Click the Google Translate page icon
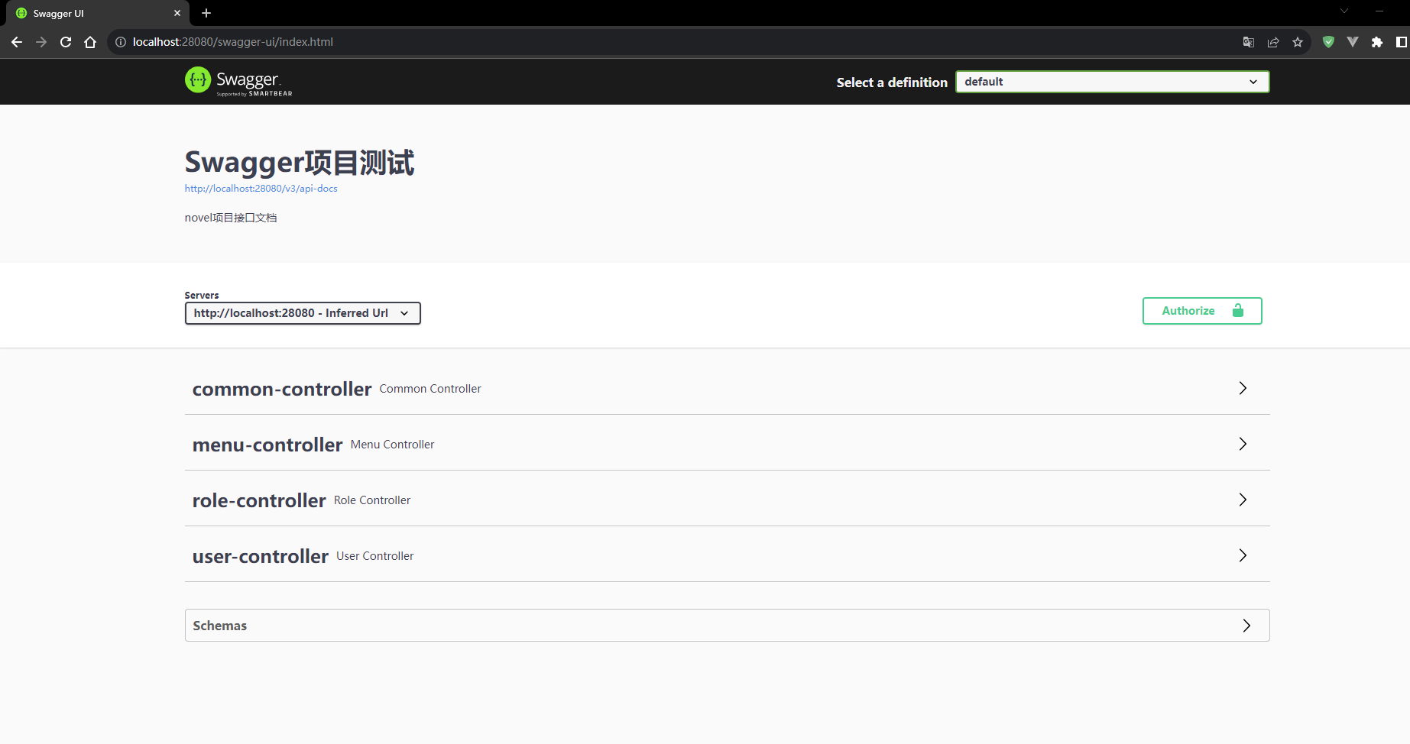This screenshot has height=744, width=1410. (x=1248, y=42)
